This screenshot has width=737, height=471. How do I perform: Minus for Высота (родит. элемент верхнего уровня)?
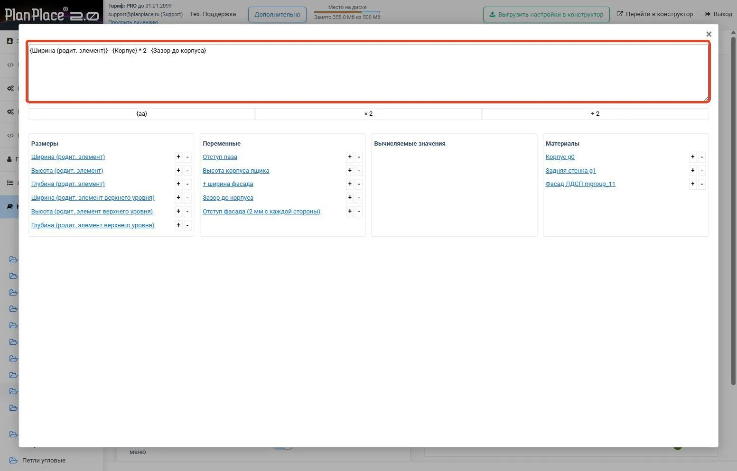pyautogui.click(x=187, y=212)
